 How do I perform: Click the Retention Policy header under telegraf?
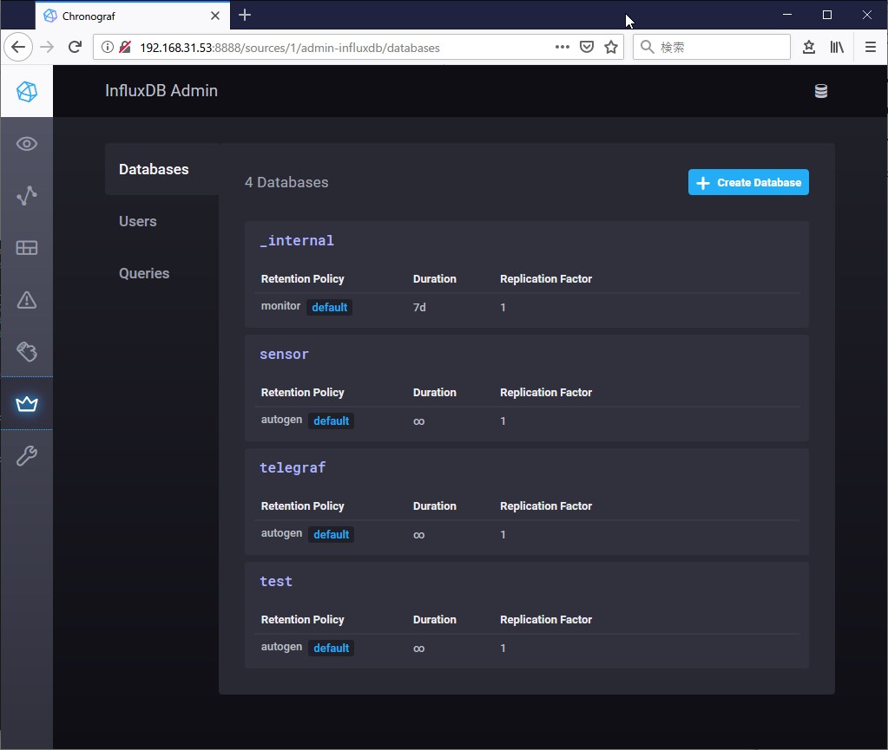coord(302,506)
